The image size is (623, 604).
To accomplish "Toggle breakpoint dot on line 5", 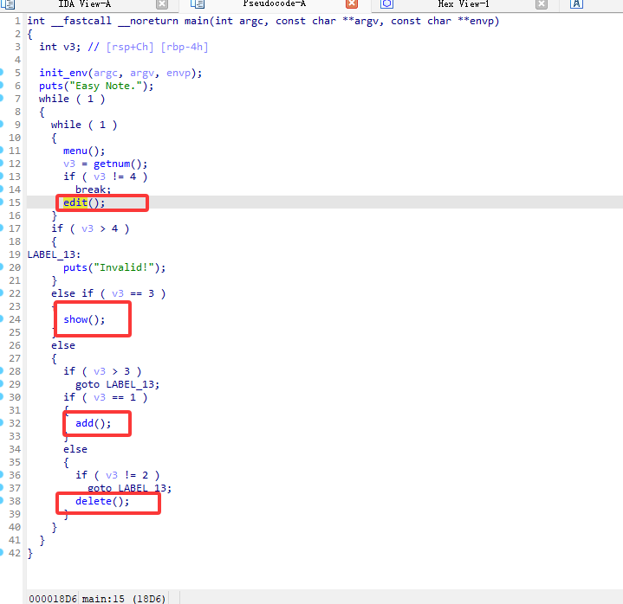I will click(2, 72).
